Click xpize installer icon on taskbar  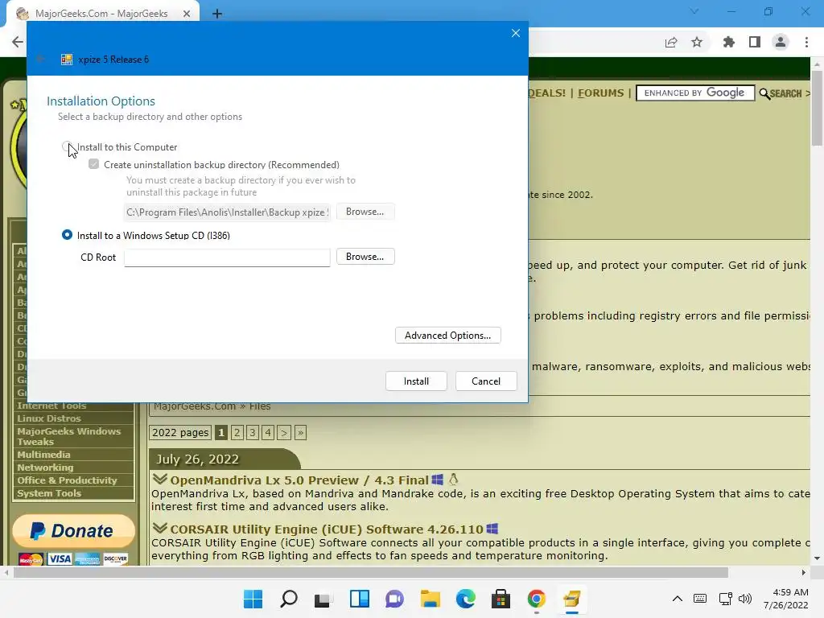point(571,599)
